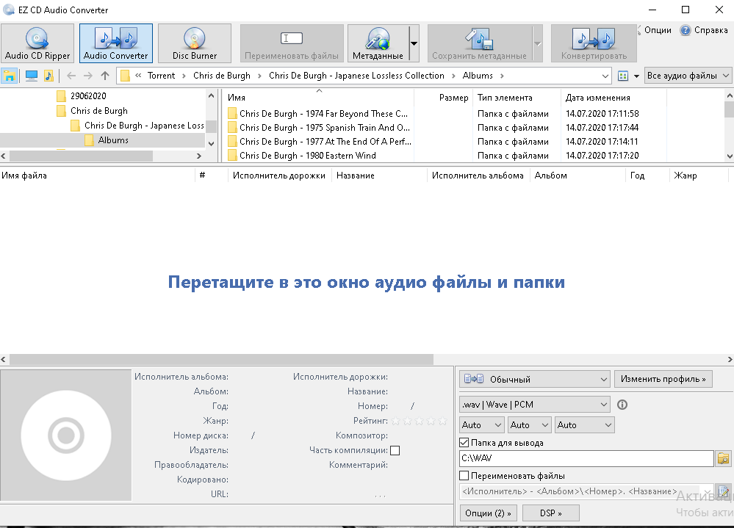Expand the address bar history dropdown
Viewport: 734px width, 528px height.
pos(605,76)
